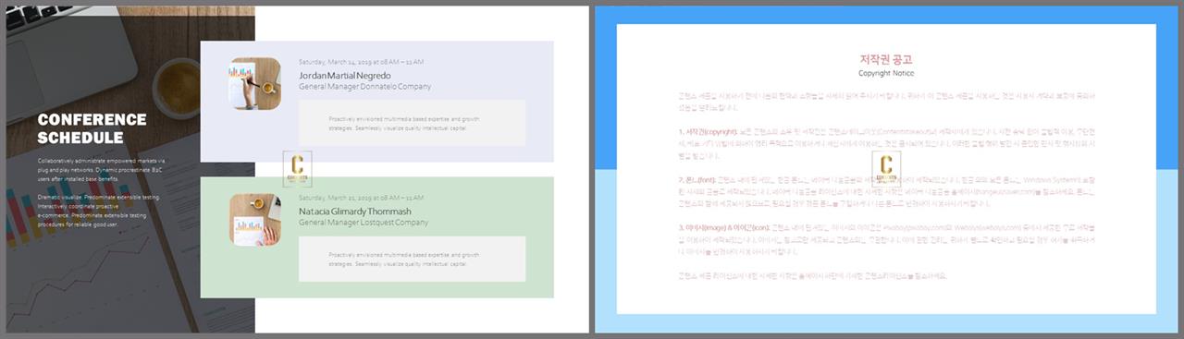Select the date 'Saturday, March 21, 2019'
This screenshot has height=339, width=1184.
click(362, 199)
